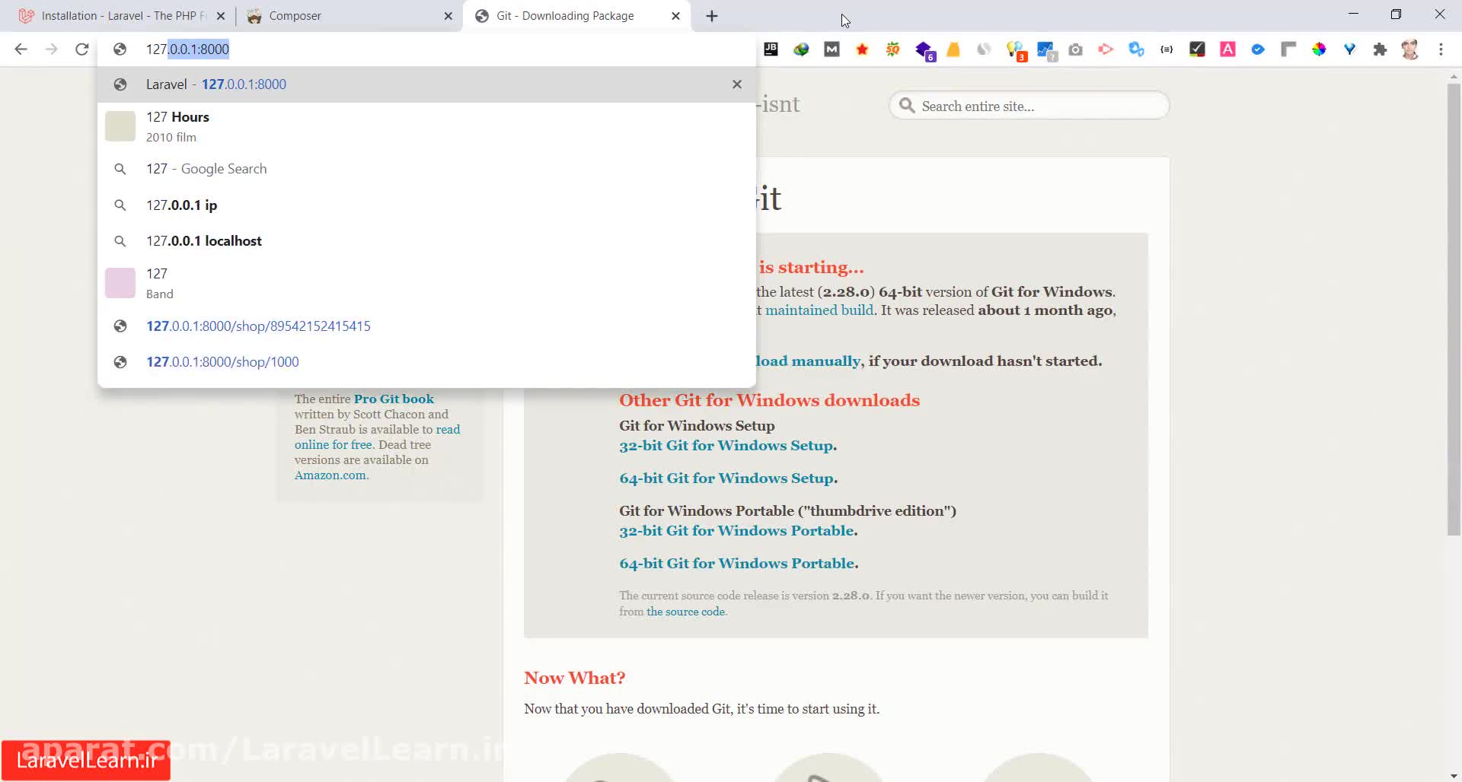Click the user profile avatar
Image resolution: width=1462 pixels, height=782 pixels.
point(1410,49)
